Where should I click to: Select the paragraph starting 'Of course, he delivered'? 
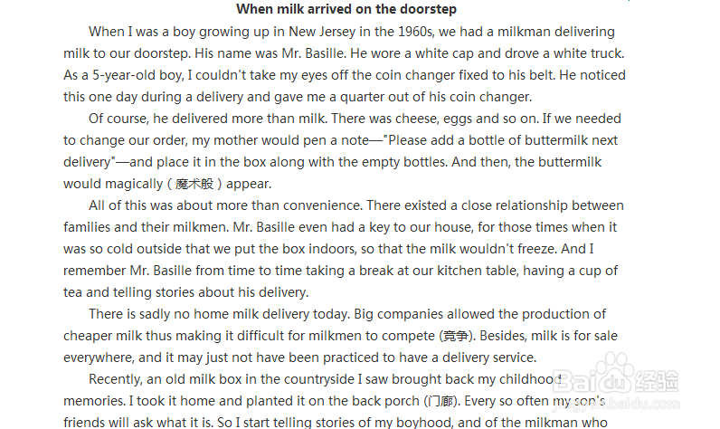pyautogui.click(x=342, y=151)
